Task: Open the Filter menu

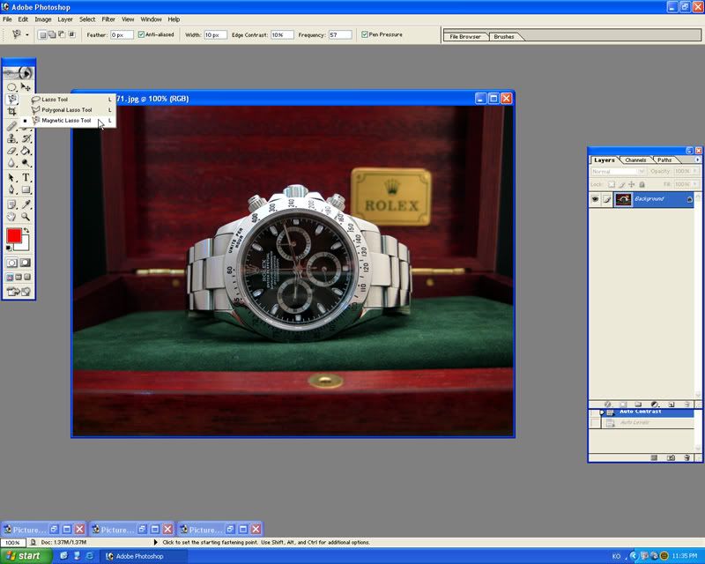Action: (108, 19)
